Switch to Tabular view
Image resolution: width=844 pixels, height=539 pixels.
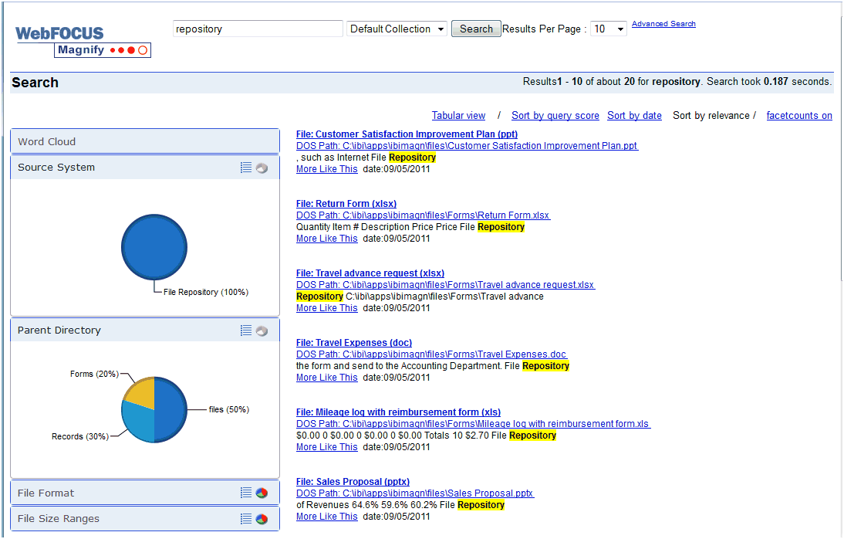(x=458, y=116)
